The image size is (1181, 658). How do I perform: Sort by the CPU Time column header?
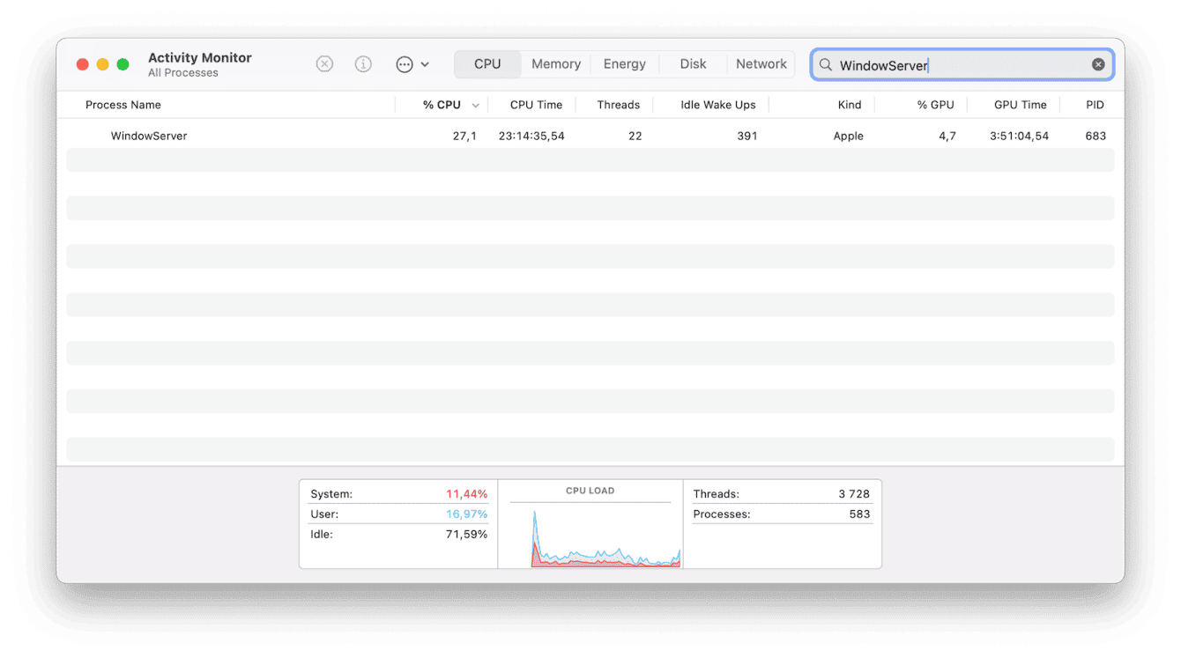[534, 104]
